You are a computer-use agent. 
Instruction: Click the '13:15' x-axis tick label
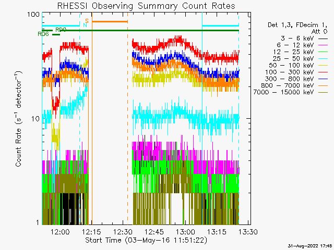217,232
